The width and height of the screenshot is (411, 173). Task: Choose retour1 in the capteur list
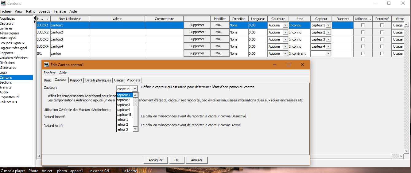[x=122, y=120]
